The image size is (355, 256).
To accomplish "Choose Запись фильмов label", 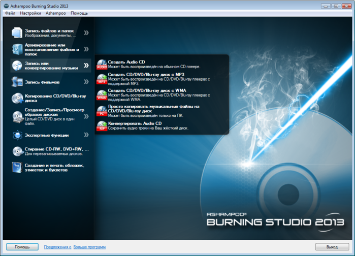I will [42, 82].
